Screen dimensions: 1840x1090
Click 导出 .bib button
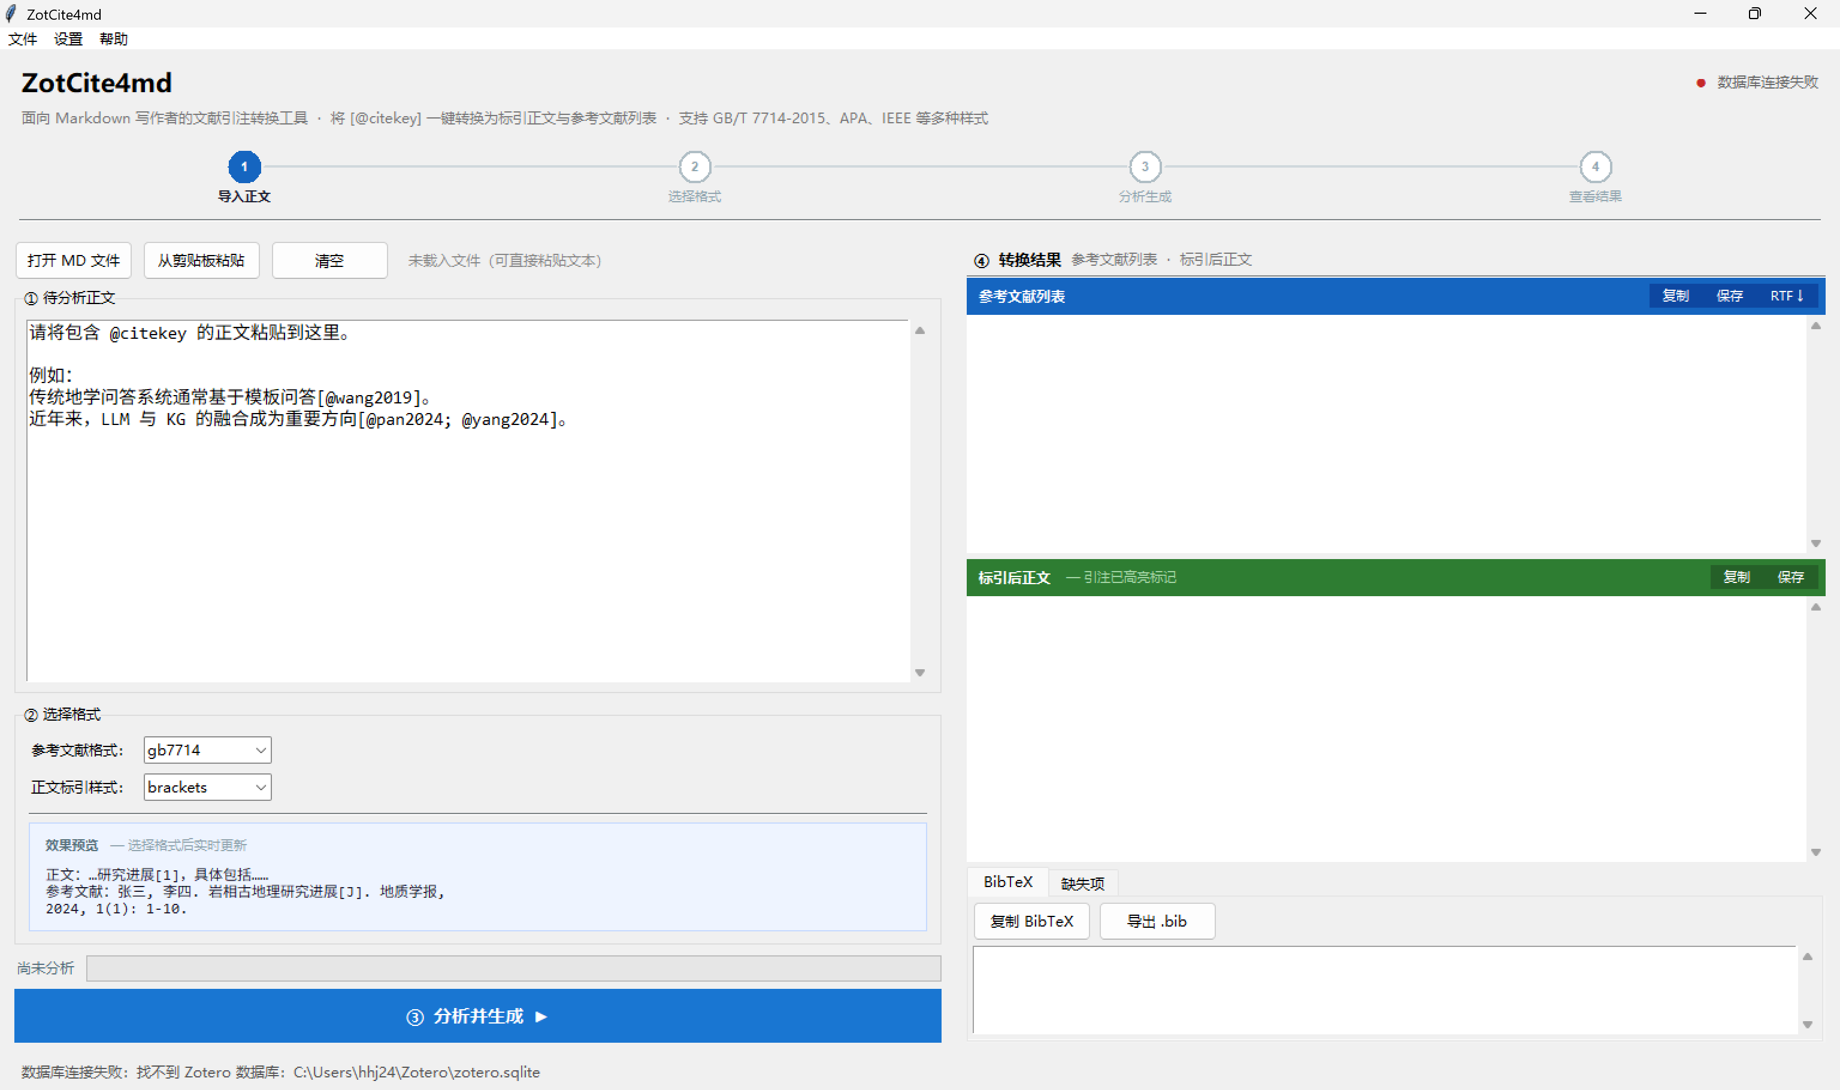click(x=1157, y=921)
